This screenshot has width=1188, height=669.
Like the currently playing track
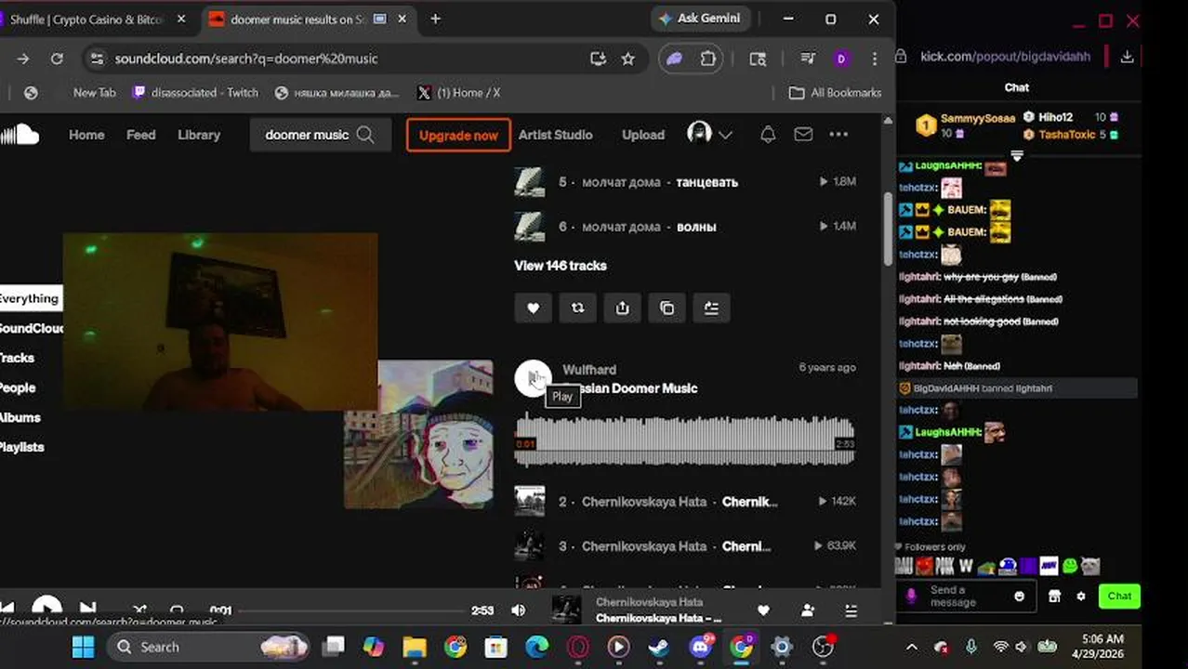(x=763, y=610)
